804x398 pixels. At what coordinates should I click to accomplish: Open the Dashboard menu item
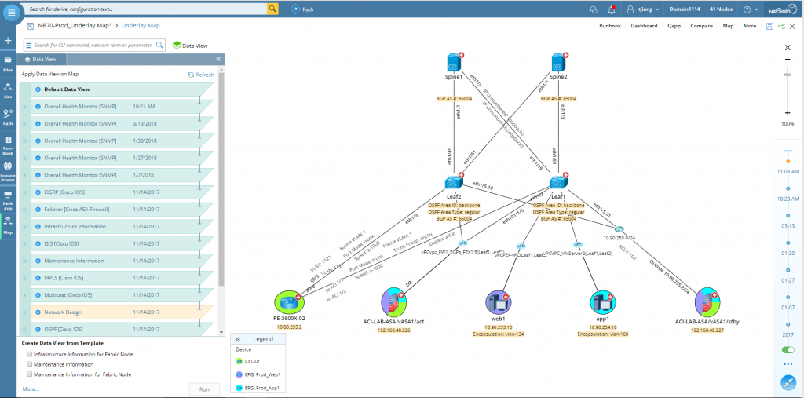click(644, 26)
